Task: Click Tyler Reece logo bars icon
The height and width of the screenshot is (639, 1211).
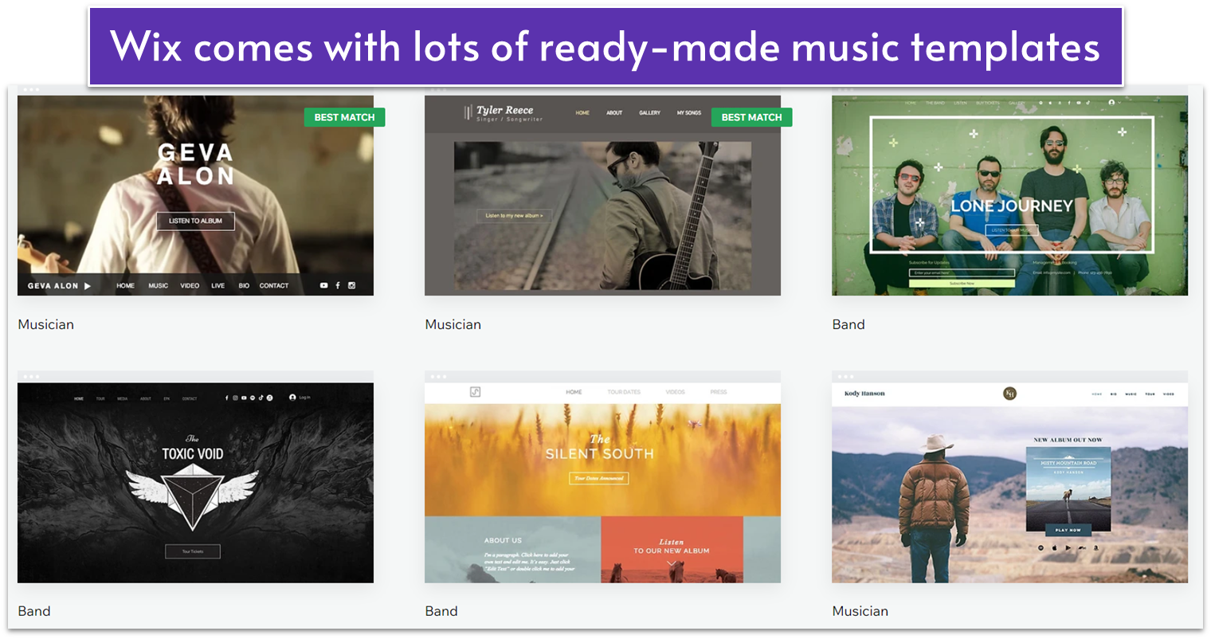Action: [x=468, y=113]
